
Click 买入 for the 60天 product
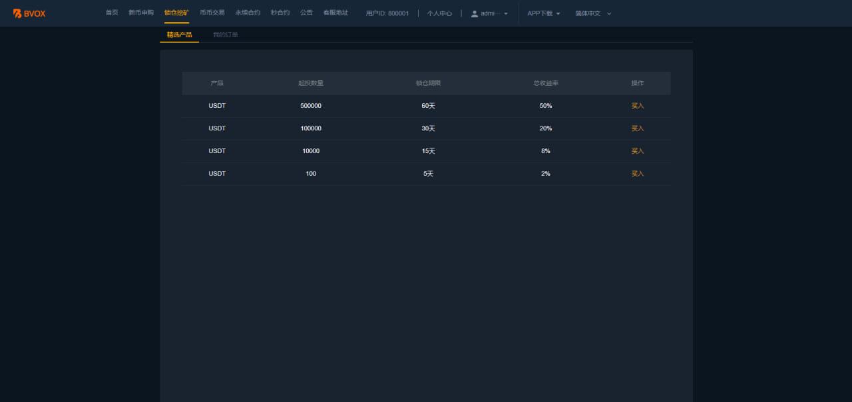[638, 106]
